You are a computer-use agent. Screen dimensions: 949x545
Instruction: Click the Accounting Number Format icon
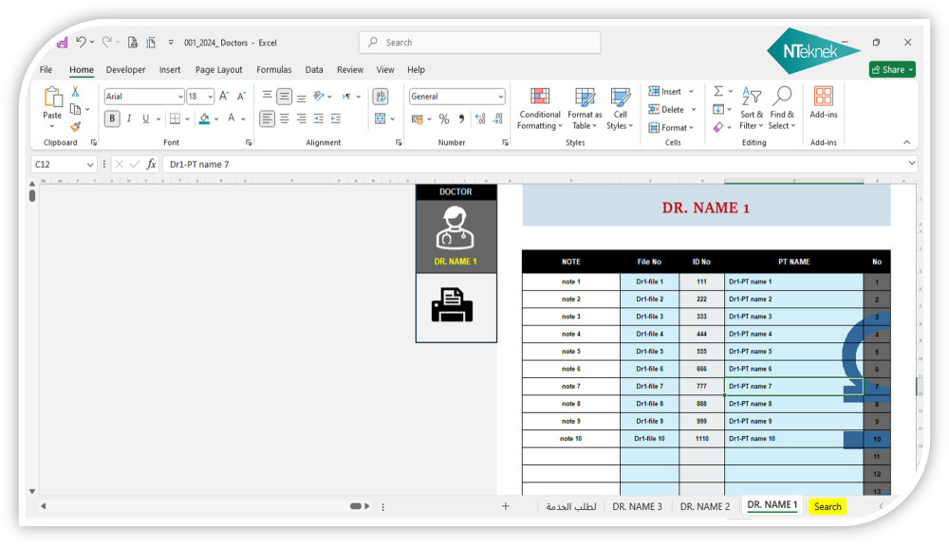tap(418, 119)
